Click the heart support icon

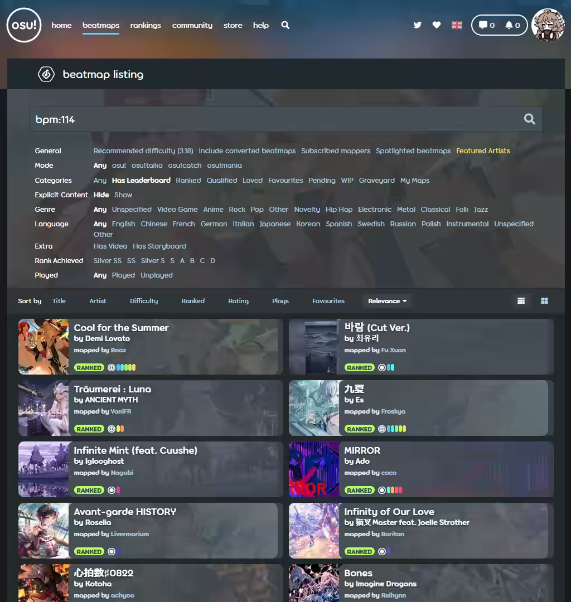pos(437,25)
